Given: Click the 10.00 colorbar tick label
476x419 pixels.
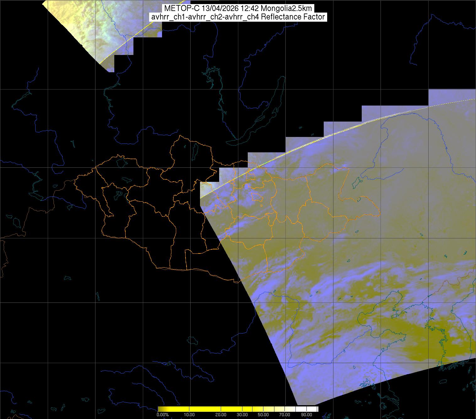Looking at the screenshot, I should [190, 415].
